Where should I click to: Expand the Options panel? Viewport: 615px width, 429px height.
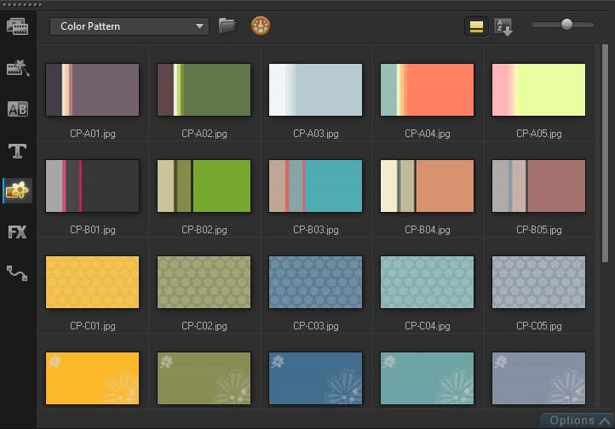coord(577,420)
